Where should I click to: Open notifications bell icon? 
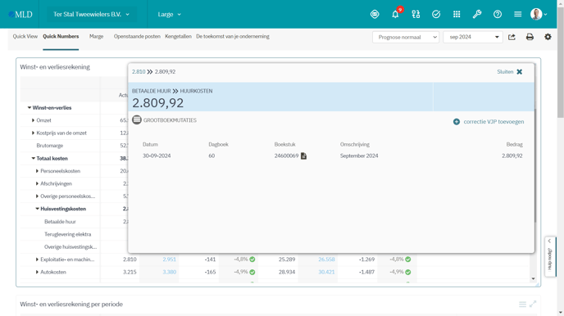point(395,15)
